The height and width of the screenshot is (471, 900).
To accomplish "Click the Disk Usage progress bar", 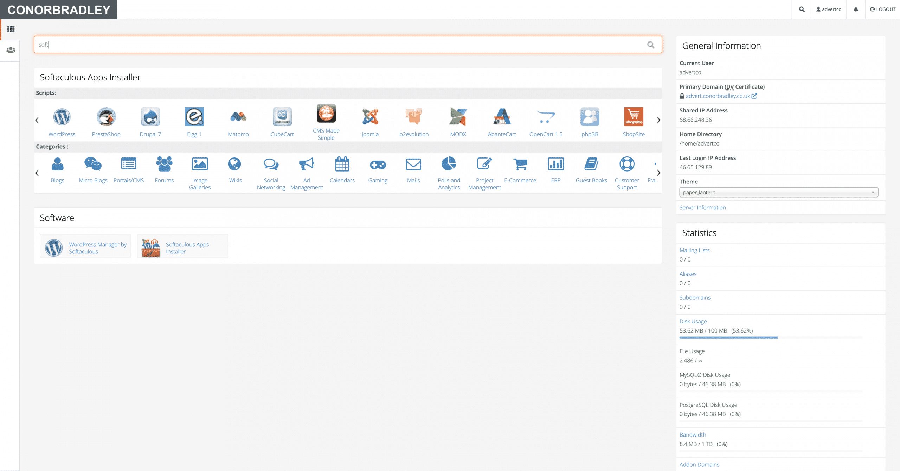I will tap(771, 338).
